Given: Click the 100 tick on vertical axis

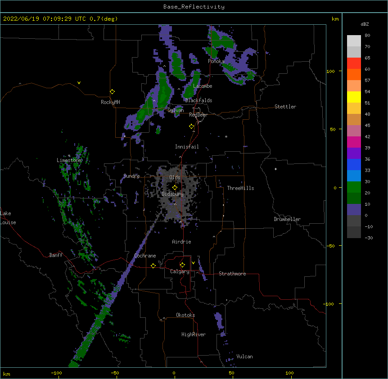Looking at the screenshot, I should (x=330, y=71).
